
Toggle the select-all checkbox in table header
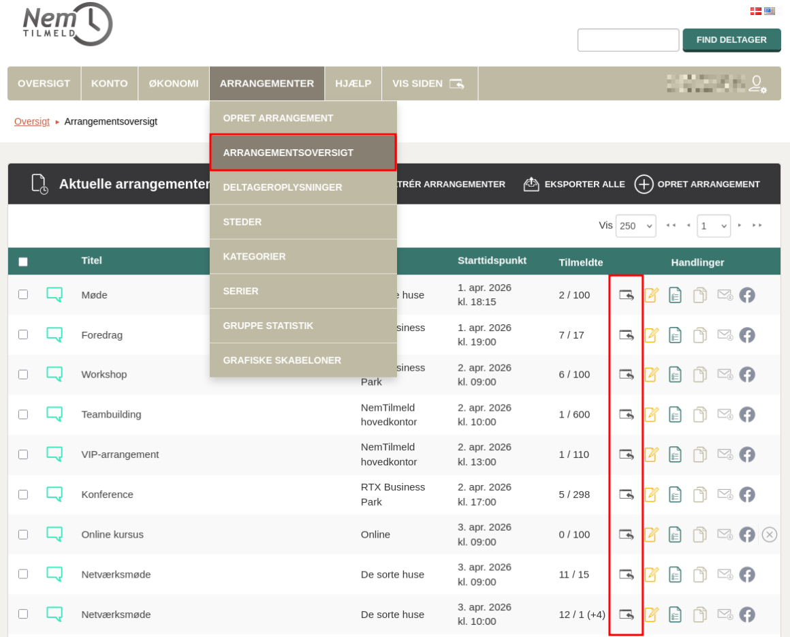(x=23, y=262)
